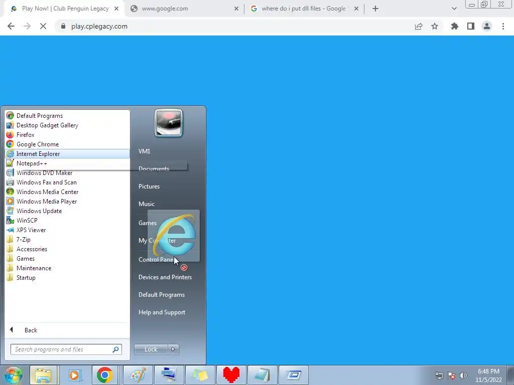The width and height of the screenshot is (514, 385).
Task: Open the Action Center flag in tray
Action: pyautogui.click(x=451, y=375)
